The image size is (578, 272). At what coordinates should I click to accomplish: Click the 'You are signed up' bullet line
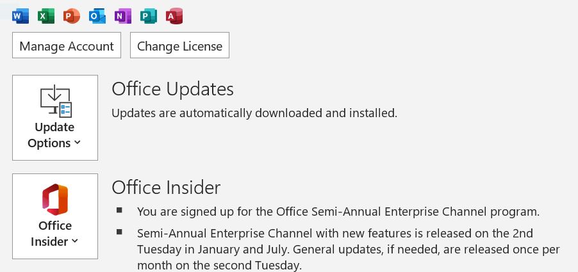pyautogui.click(x=338, y=212)
